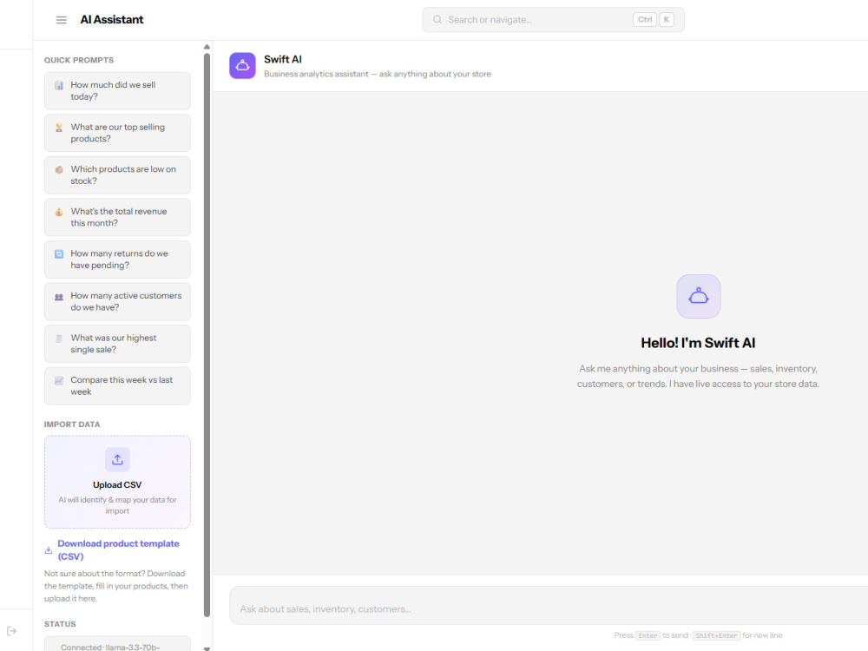
Task: Choose 'Which products are low on stock?' prompt
Action: (x=117, y=175)
